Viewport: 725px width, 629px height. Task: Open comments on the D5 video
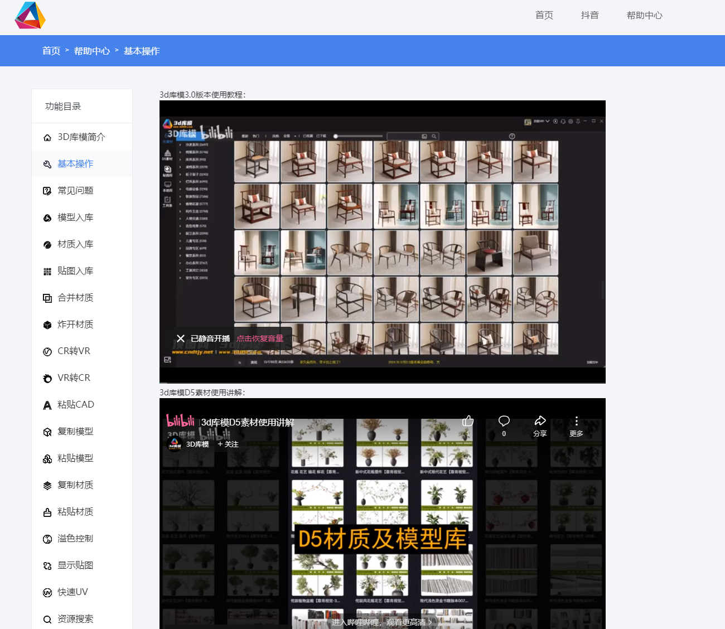504,421
